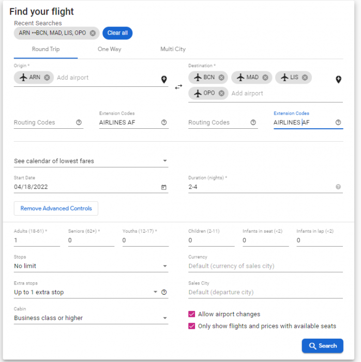Screen dimensions: 361x362
Task: Select the Multi City tab
Action: point(173,49)
